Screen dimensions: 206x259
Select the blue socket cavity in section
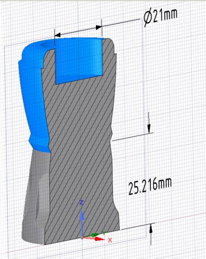click(x=79, y=61)
